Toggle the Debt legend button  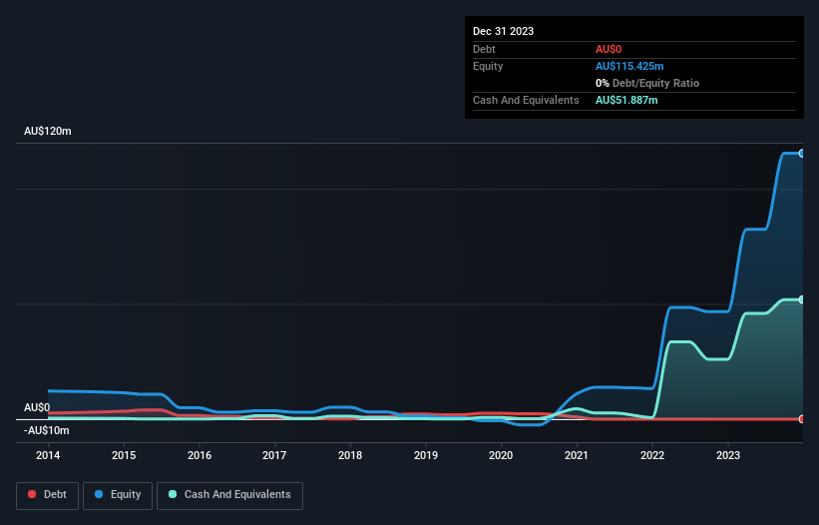click(48, 495)
